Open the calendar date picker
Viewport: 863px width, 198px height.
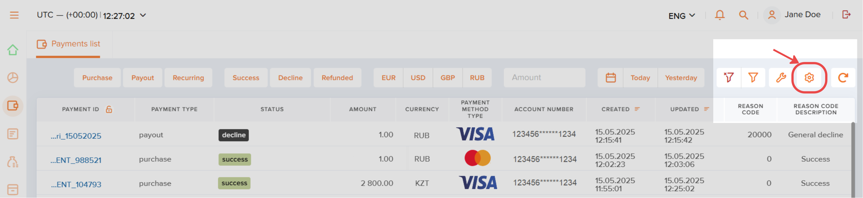(610, 78)
